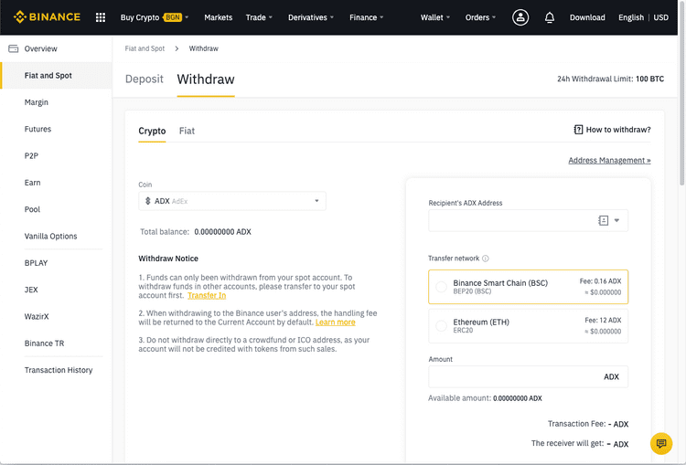The image size is (686, 465).
Task: Switch to the Fiat tab
Action: click(187, 131)
